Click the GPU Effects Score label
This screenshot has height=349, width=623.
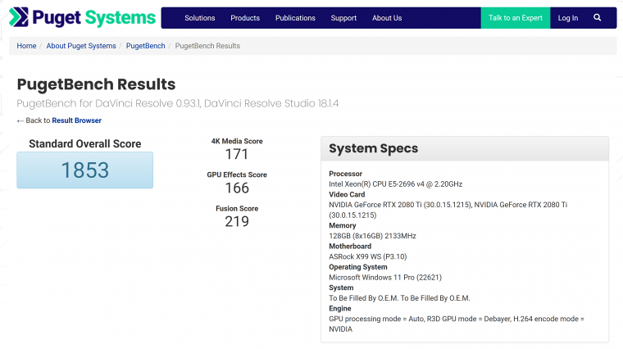point(237,174)
